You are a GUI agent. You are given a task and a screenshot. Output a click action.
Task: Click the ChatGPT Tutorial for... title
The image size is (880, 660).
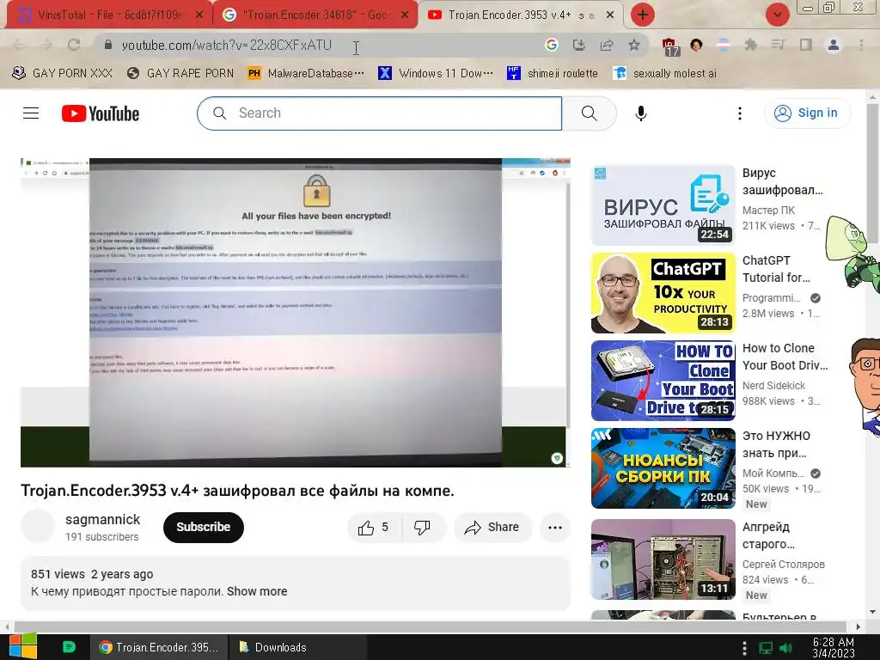pos(776,269)
